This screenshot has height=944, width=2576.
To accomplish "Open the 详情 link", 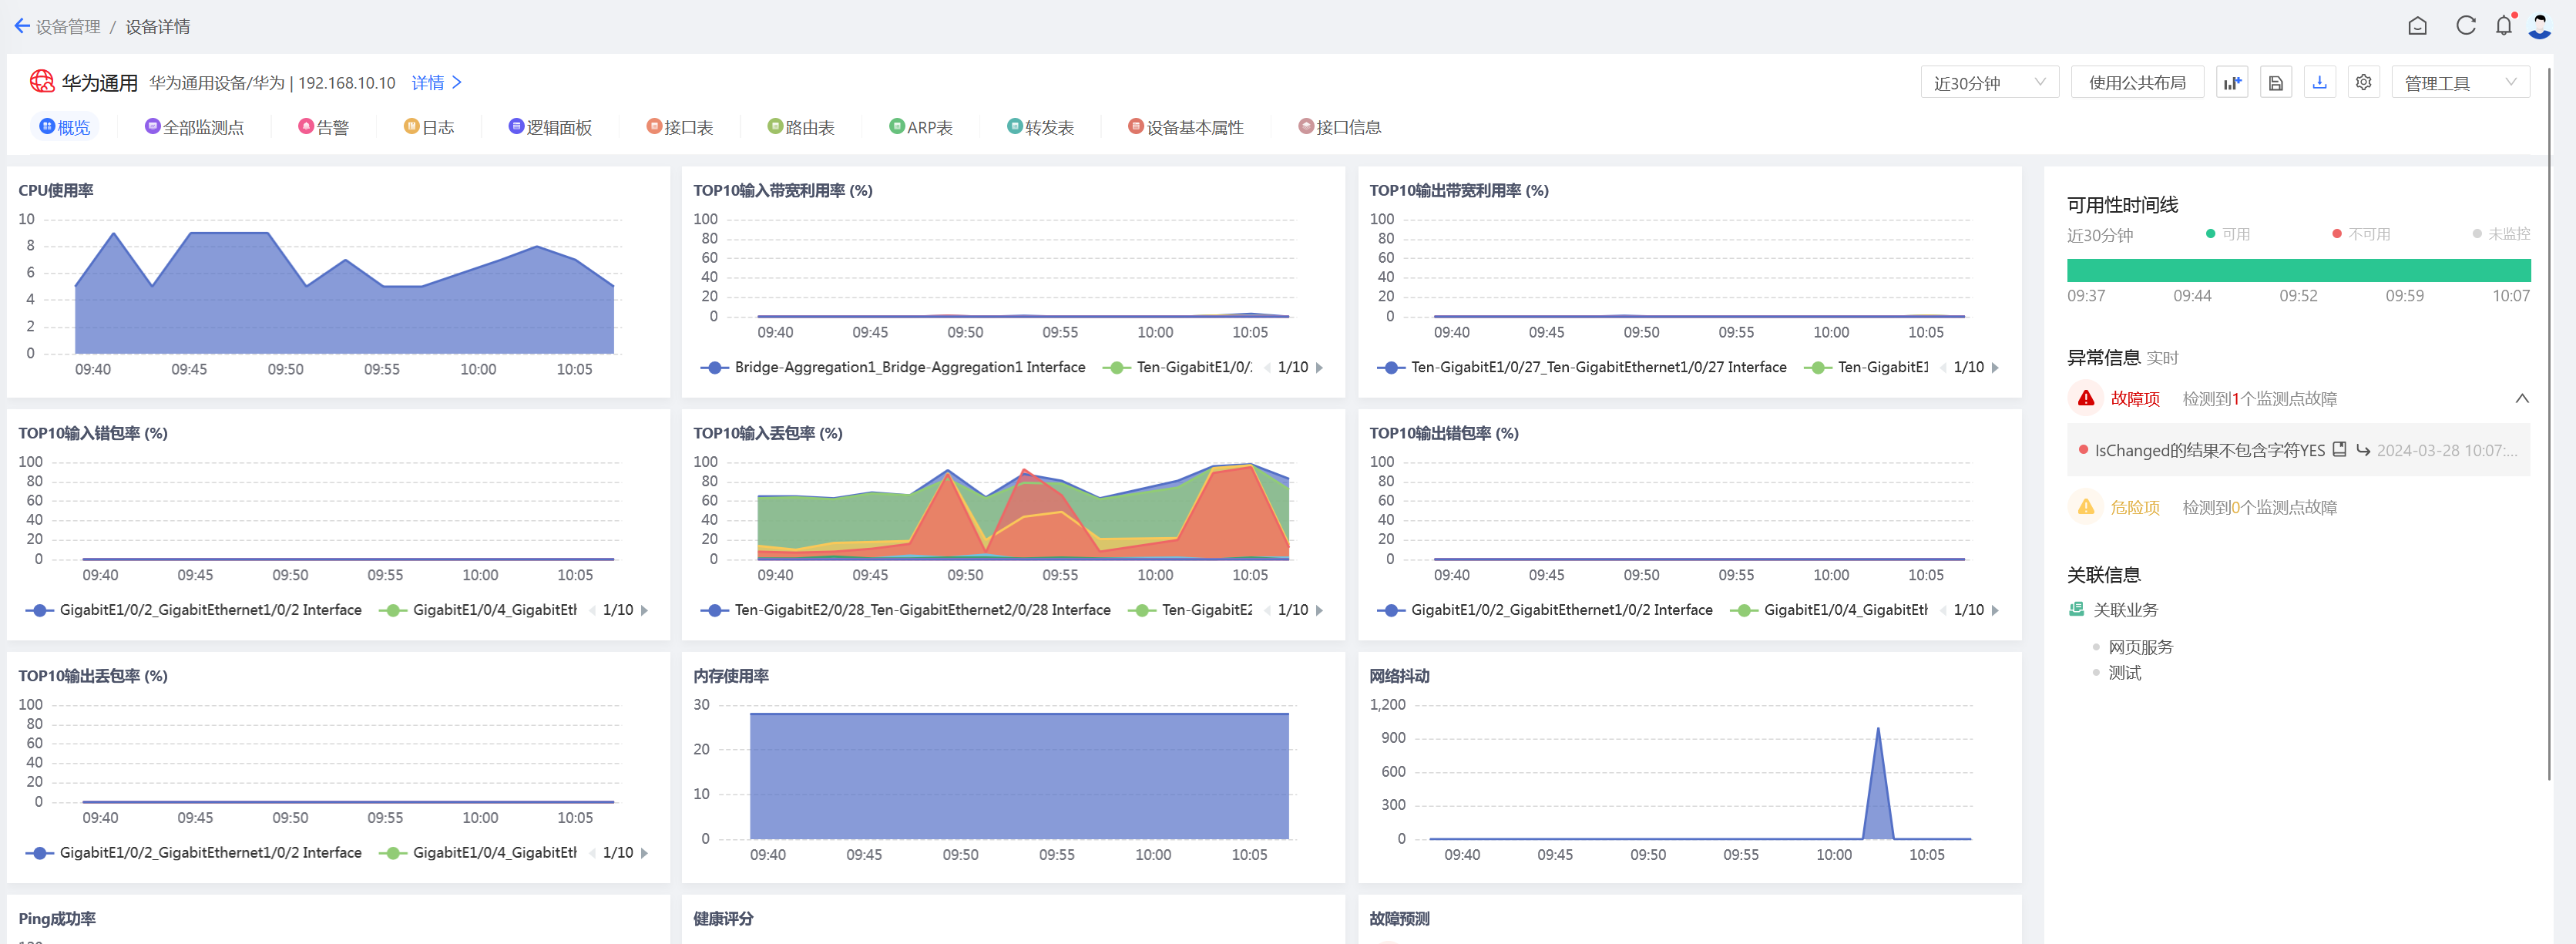I will [x=436, y=83].
